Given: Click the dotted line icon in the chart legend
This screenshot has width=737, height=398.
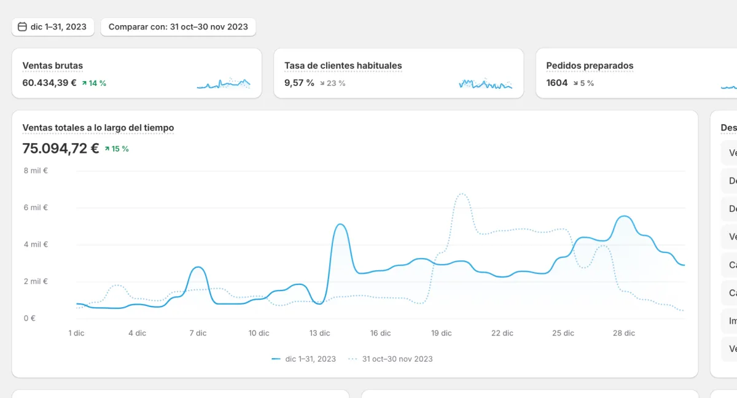Looking at the screenshot, I should (353, 359).
